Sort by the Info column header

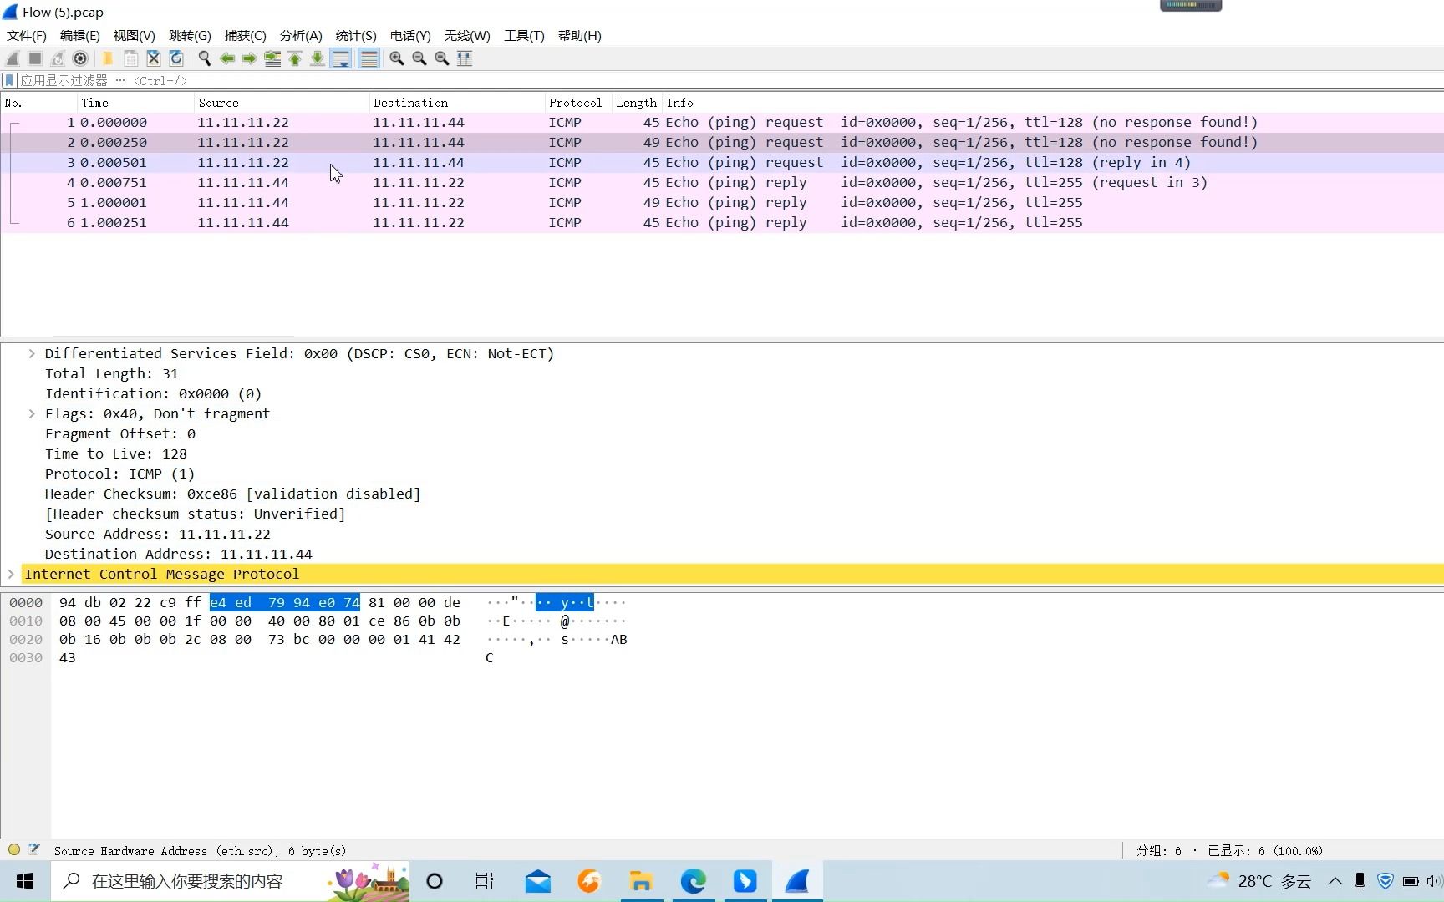1053,103
